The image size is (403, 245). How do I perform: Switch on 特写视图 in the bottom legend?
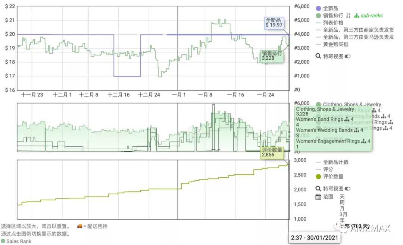[347, 188]
